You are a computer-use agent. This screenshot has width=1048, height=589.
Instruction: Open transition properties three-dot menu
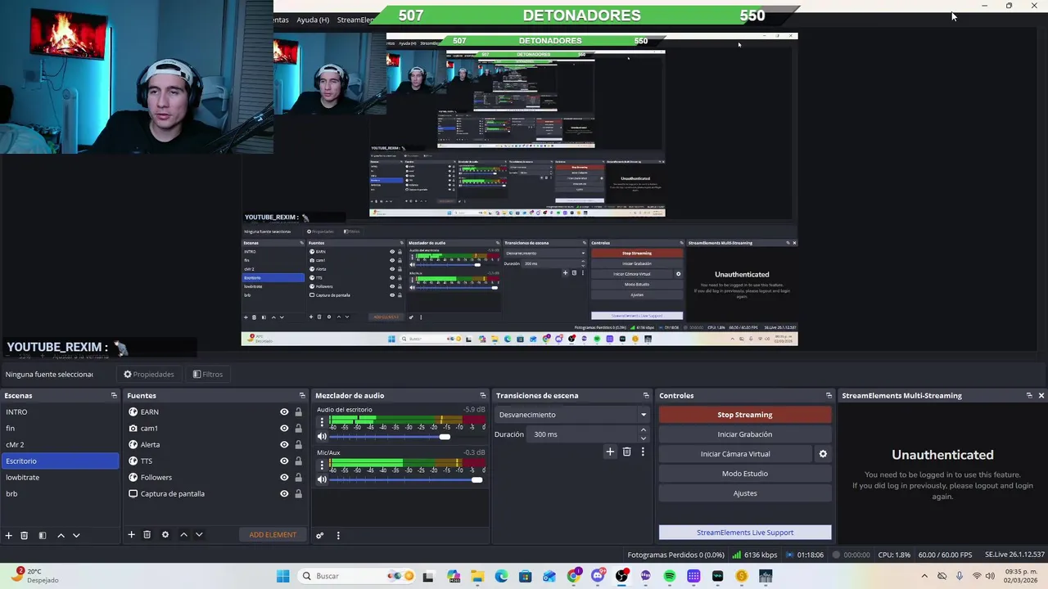point(643,452)
